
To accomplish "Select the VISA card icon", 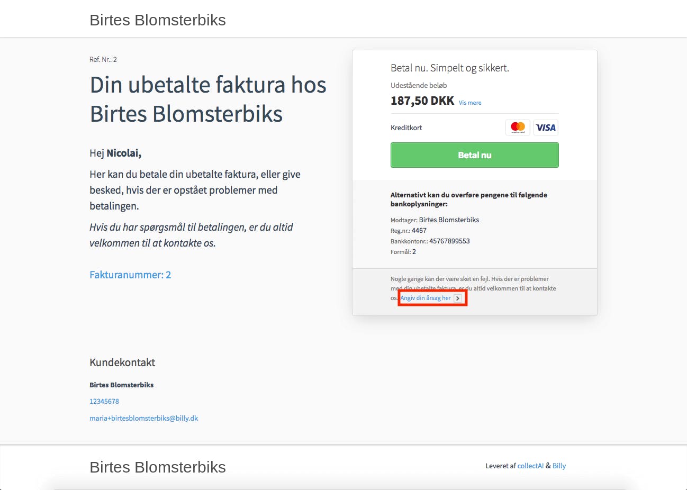I will point(546,128).
